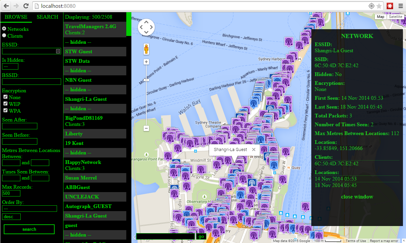The height and width of the screenshot is (243, 406).
Task: Click location entry 18 Nov 2014 05:45
Action: coord(336,185)
